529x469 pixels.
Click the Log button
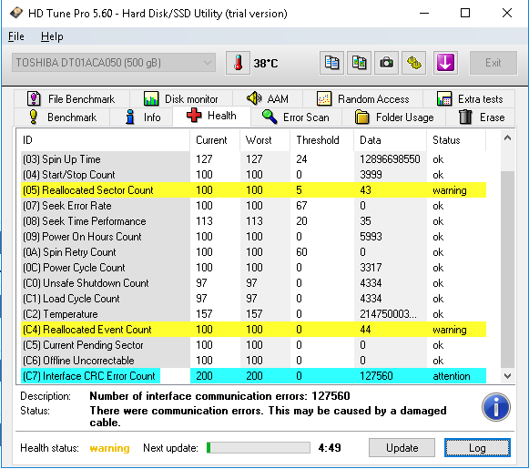click(x=477, y=448)
